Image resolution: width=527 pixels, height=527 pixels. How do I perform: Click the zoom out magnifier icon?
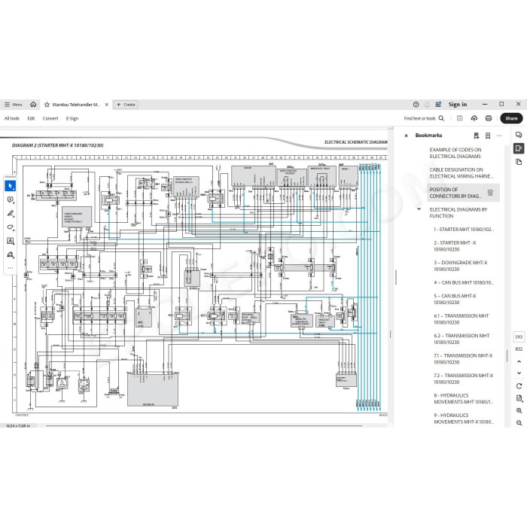click(519, 422)
